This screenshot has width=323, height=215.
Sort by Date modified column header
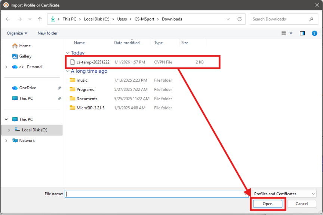tap(127, 43)
